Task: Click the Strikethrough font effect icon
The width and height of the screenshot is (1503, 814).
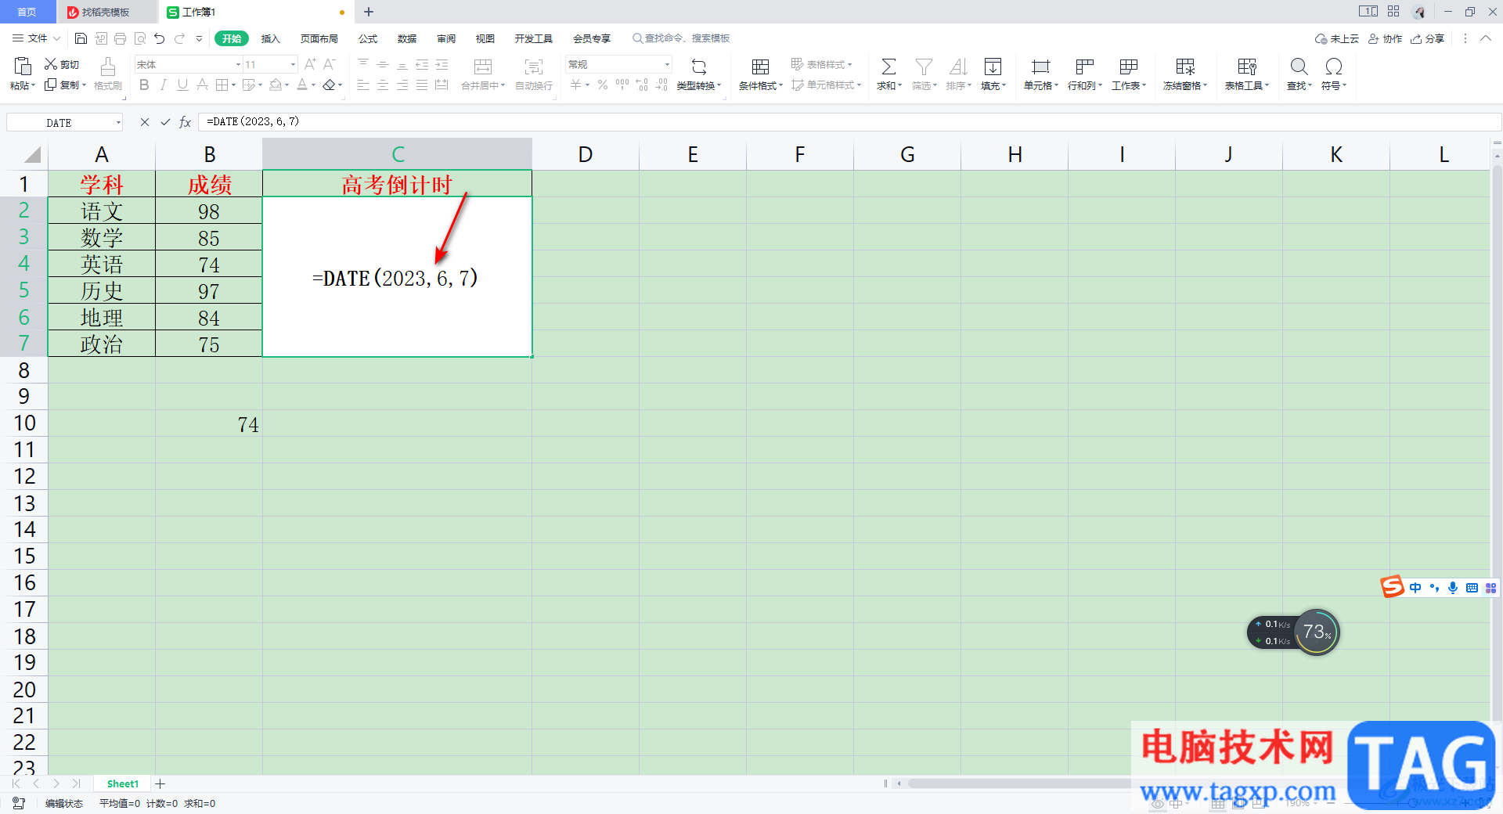Action: [202, 85]
